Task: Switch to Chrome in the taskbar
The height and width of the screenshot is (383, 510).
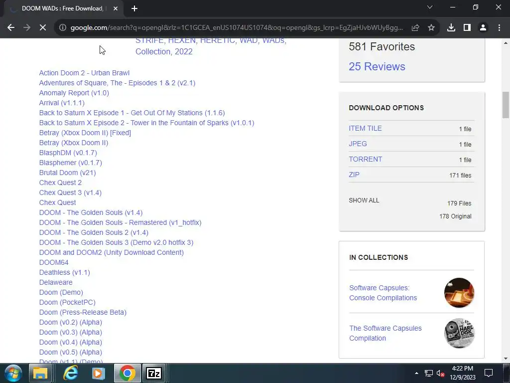Action: [127, 373]
